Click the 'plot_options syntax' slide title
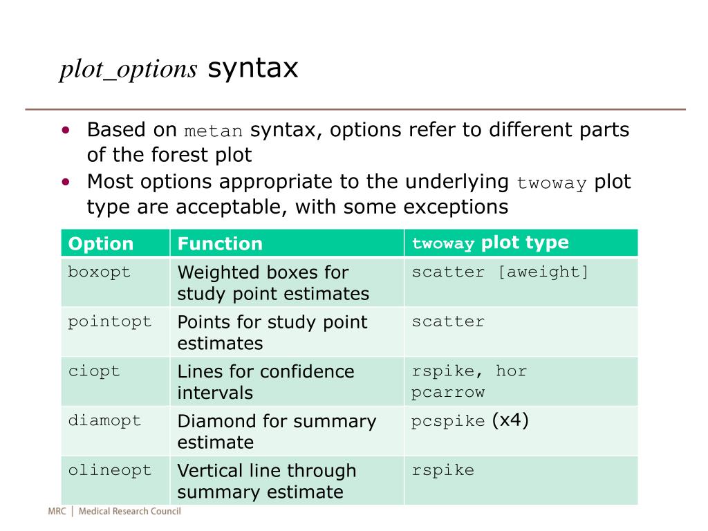The image size is (708, 531). 179,68
